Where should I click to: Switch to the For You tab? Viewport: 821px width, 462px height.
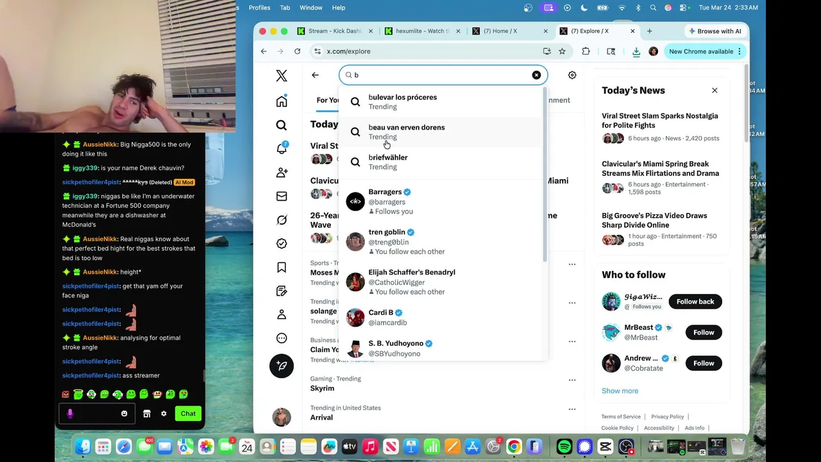tap(327, 100)
